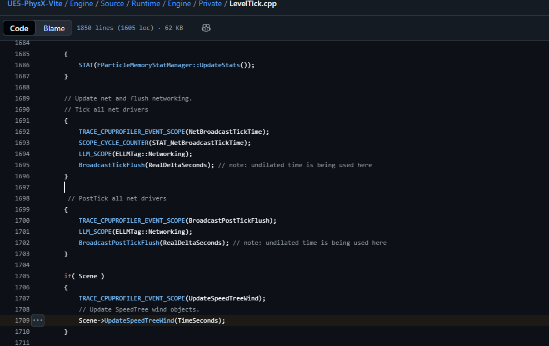
Task: Select line number 1692
Action: 22,132
